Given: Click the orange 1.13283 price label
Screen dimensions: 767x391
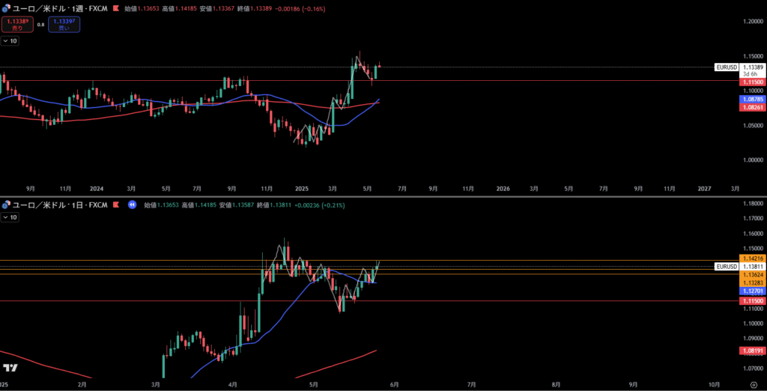Looking at the screenshot, I should click(x=751, y=283).
